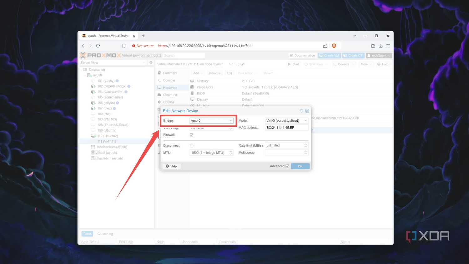Click the Multiqueue input field
469x264 pixels.
[284, 153]
